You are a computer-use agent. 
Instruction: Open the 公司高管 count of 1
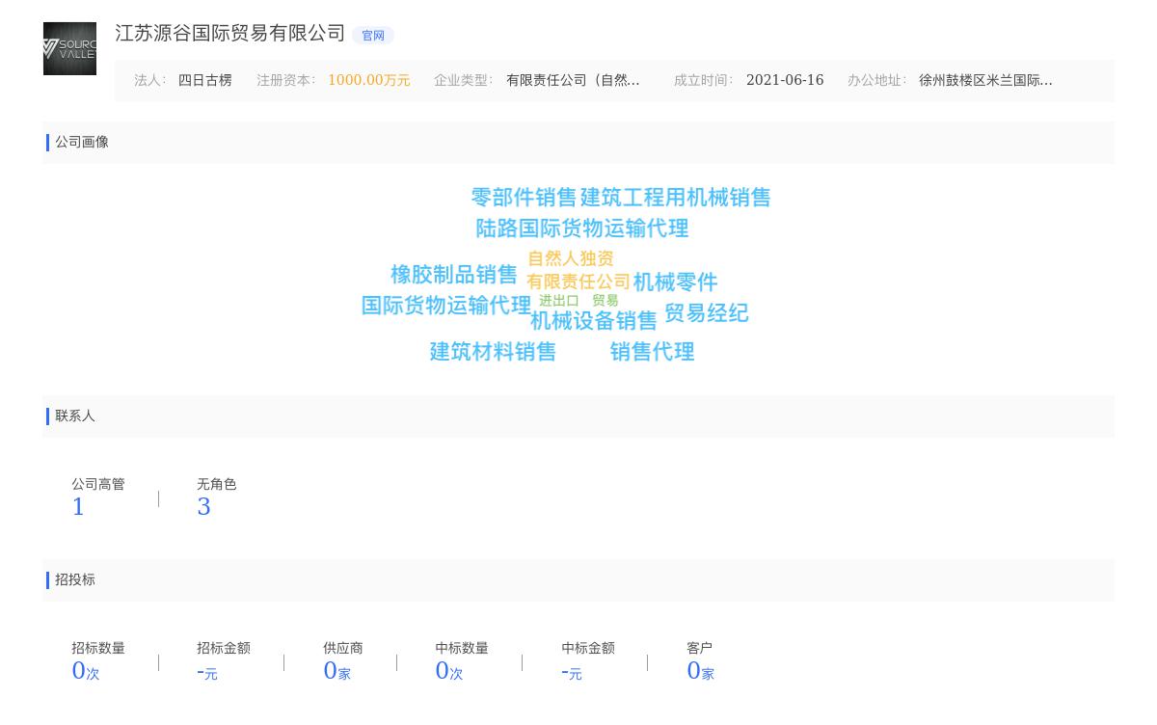[x=78, y=507]
